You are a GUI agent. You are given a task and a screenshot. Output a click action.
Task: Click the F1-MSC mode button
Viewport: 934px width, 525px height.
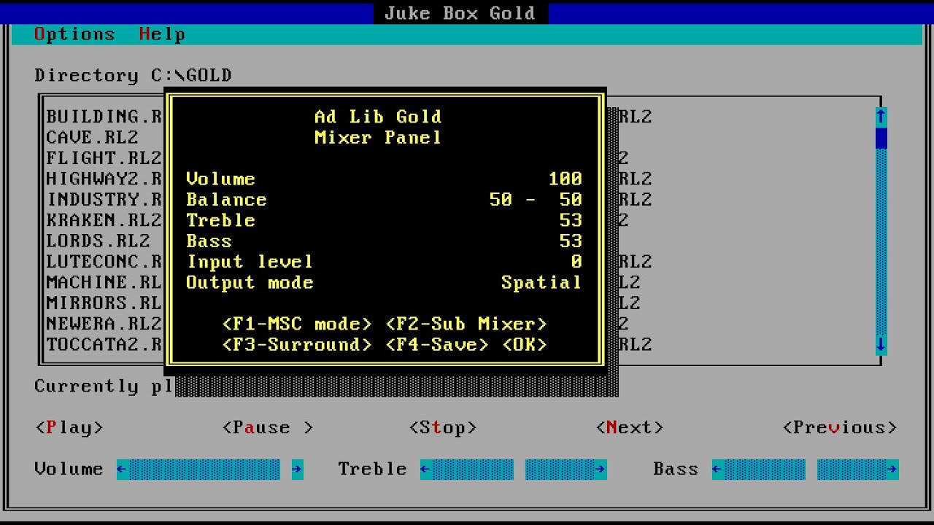[297, 324]
